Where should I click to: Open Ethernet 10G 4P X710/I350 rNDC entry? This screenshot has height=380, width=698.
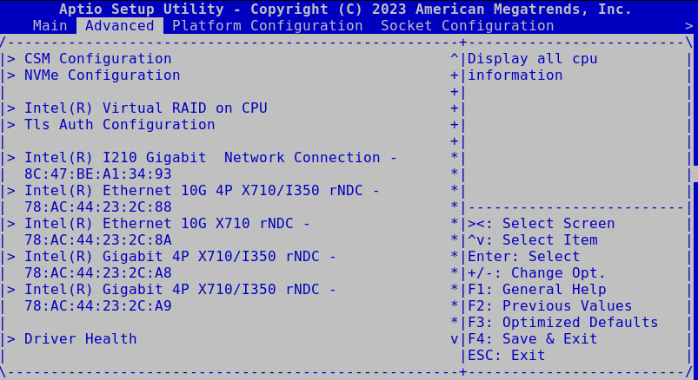click(202, 191)
